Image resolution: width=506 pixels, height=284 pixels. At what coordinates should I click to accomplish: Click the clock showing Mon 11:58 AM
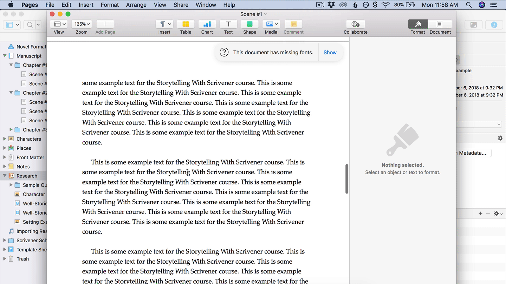440,5
